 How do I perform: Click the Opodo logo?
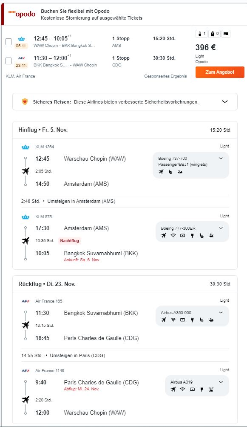(x=22, y=14)
